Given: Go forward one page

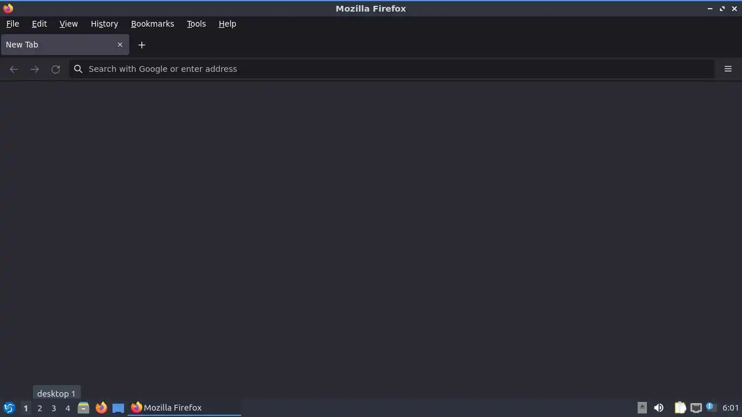Looking at the screenshot, I should [x=35, y=69].
